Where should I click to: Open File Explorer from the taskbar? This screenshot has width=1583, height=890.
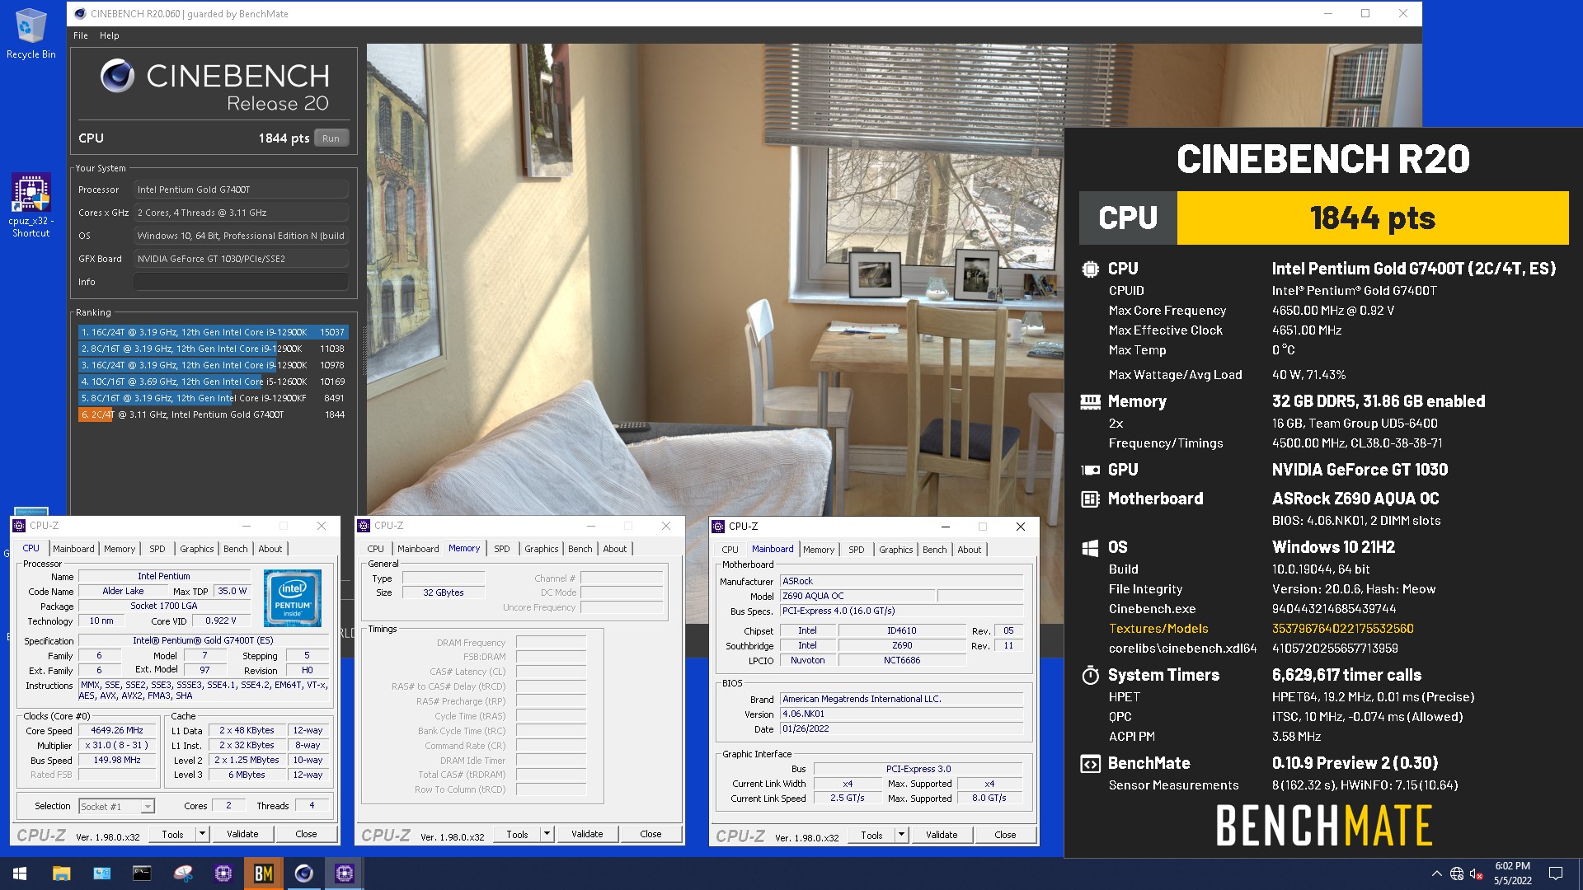tap(61, 874)
